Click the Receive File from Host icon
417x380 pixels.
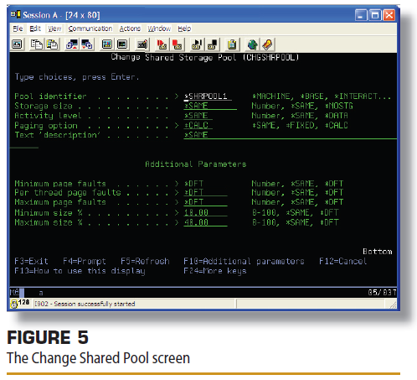click(87, 44)
